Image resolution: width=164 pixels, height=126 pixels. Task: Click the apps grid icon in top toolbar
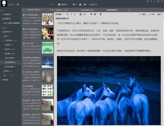coord(80,5)
